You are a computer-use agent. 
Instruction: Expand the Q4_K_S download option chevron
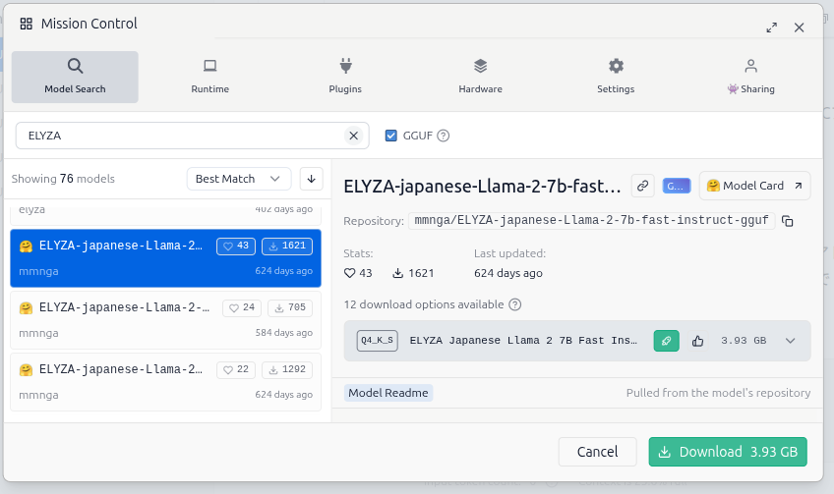(x=790, y=341)
